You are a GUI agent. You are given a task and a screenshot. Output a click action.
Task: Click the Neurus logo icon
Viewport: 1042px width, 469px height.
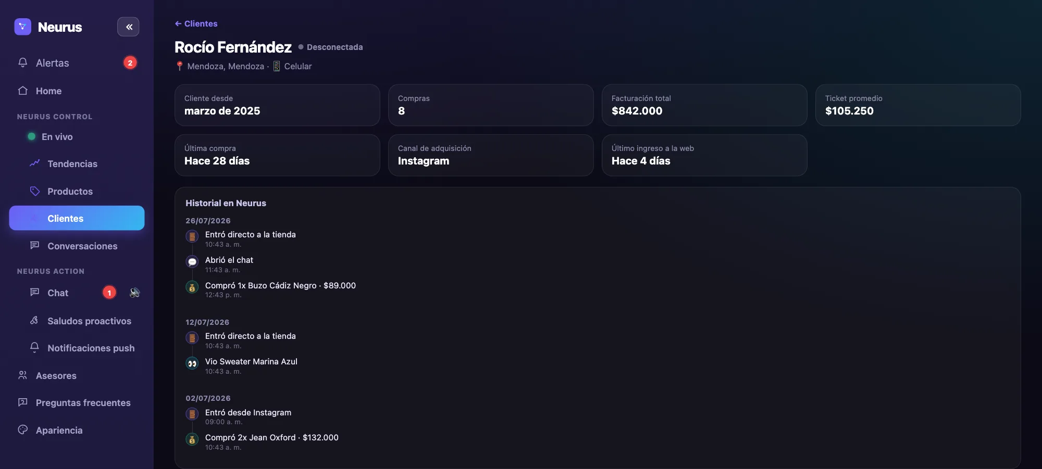pyautogui.click(x=22, y=27)
